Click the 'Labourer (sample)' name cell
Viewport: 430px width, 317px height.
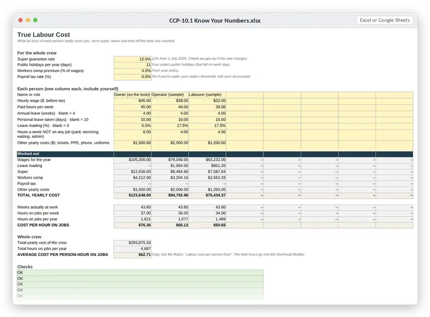pyautogui.click(x=207, y=95)
